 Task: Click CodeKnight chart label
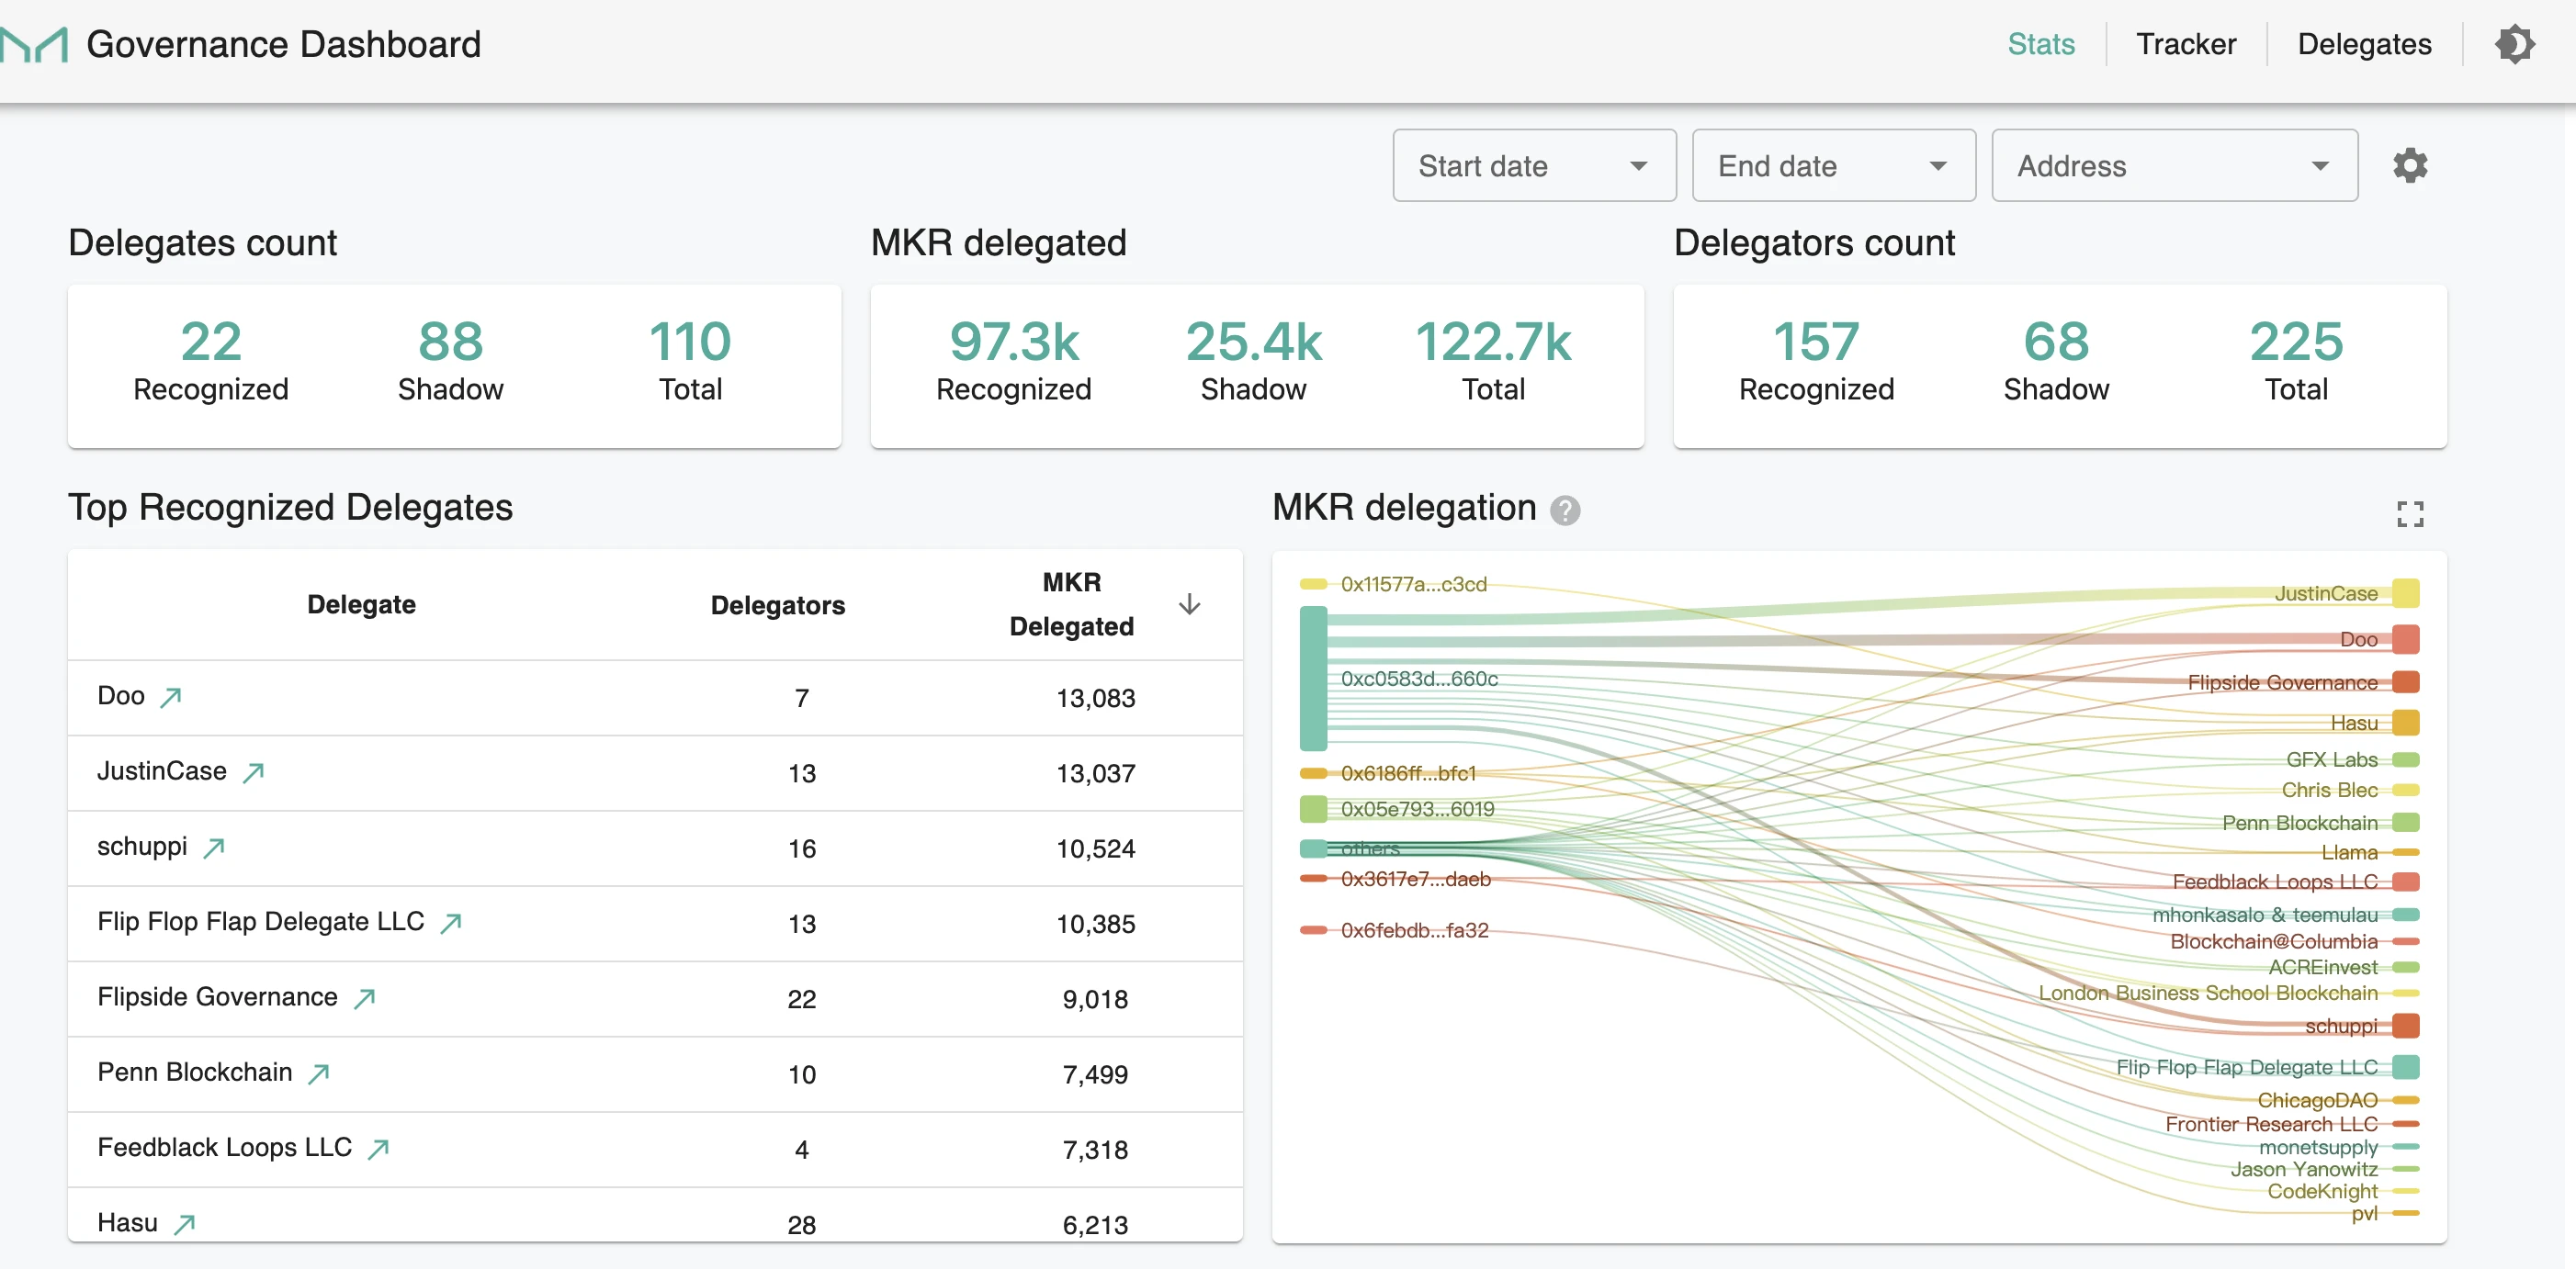(2322, 1191)
